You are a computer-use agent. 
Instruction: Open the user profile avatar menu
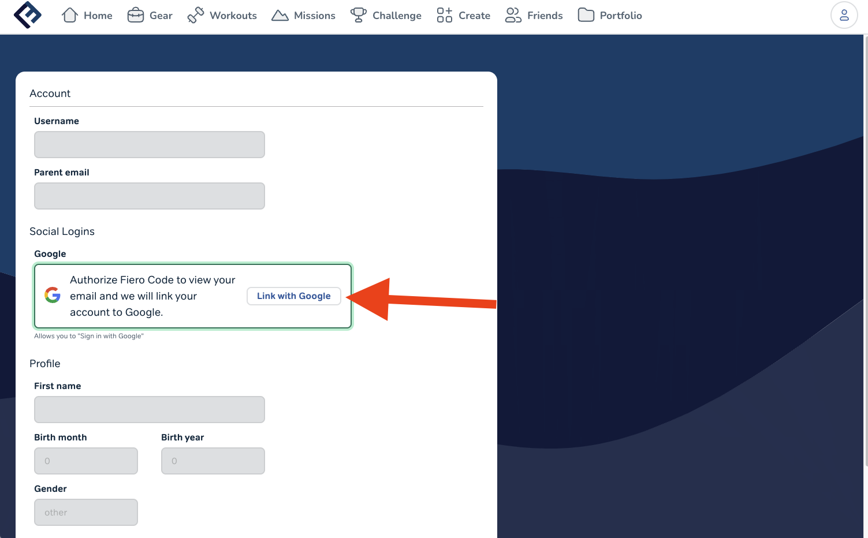pos(844,15)
